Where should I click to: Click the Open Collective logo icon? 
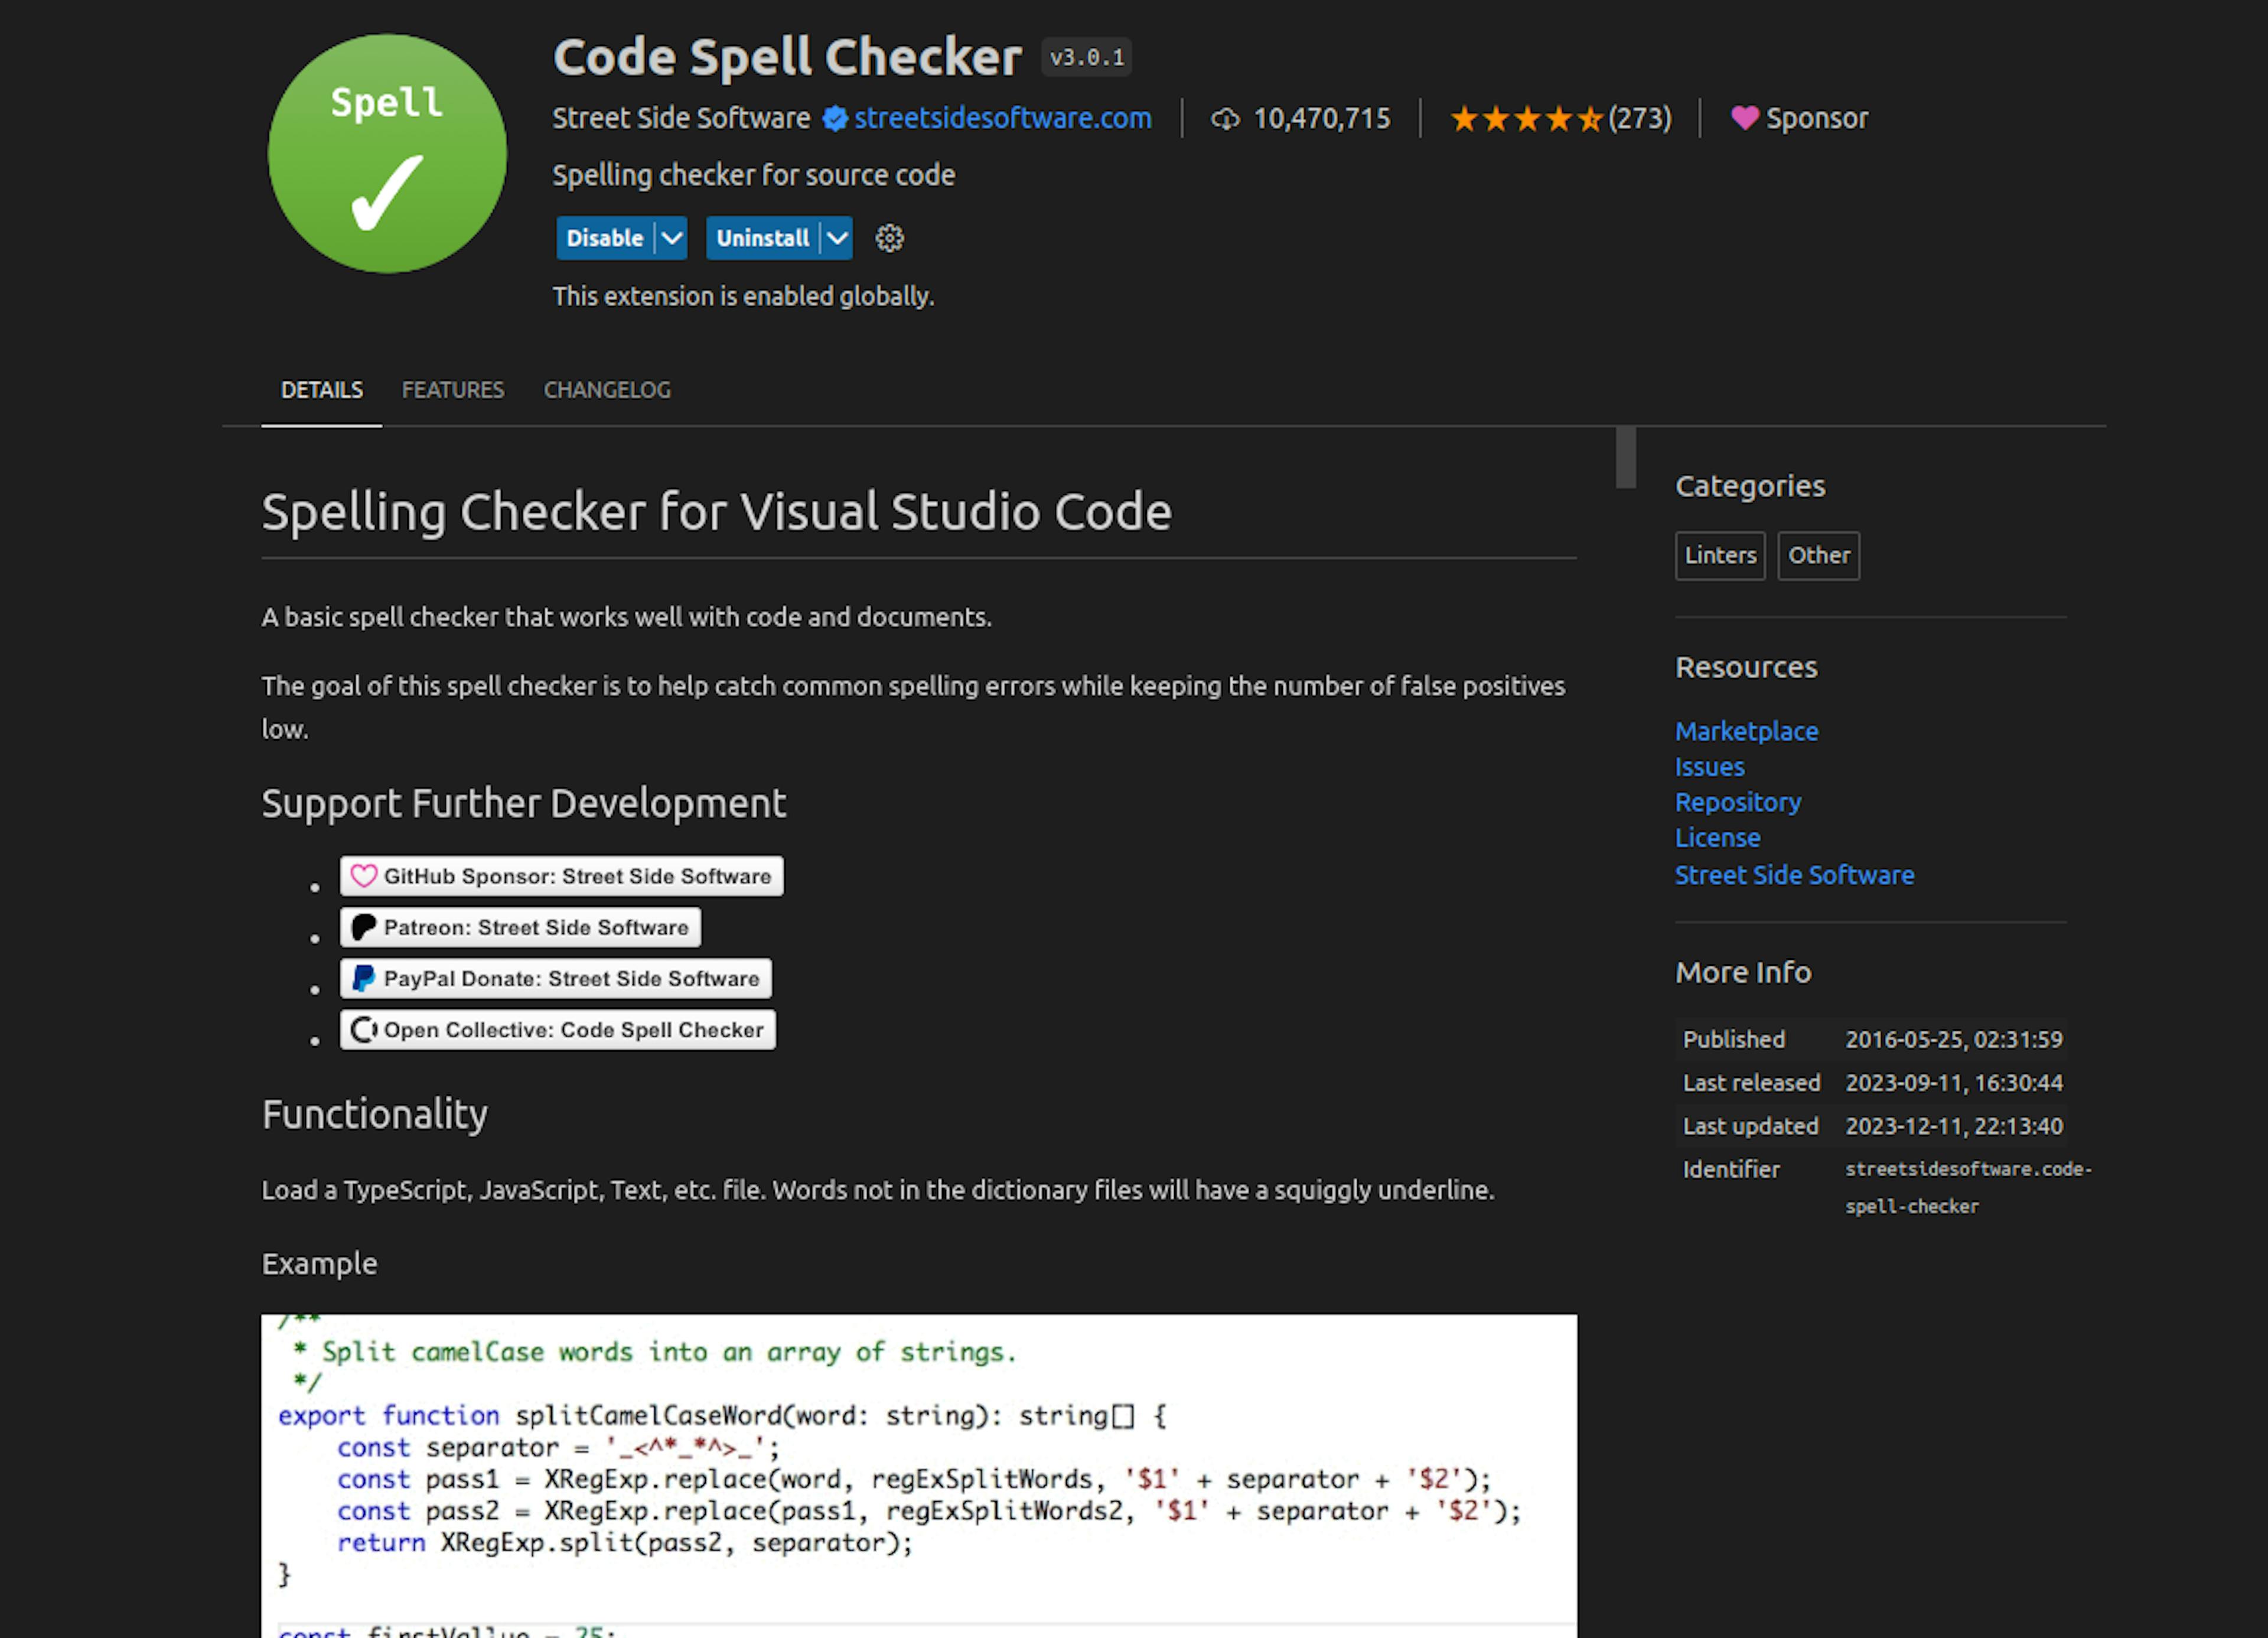tap(364, 1030)
